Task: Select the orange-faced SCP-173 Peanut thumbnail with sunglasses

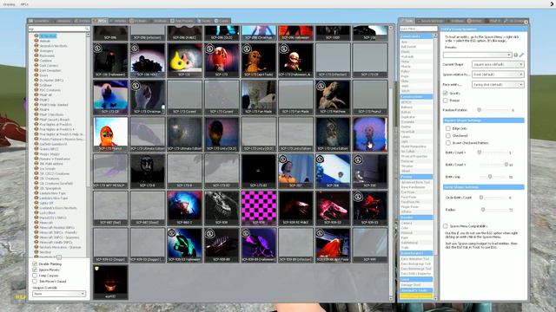Action: (110, 134)
